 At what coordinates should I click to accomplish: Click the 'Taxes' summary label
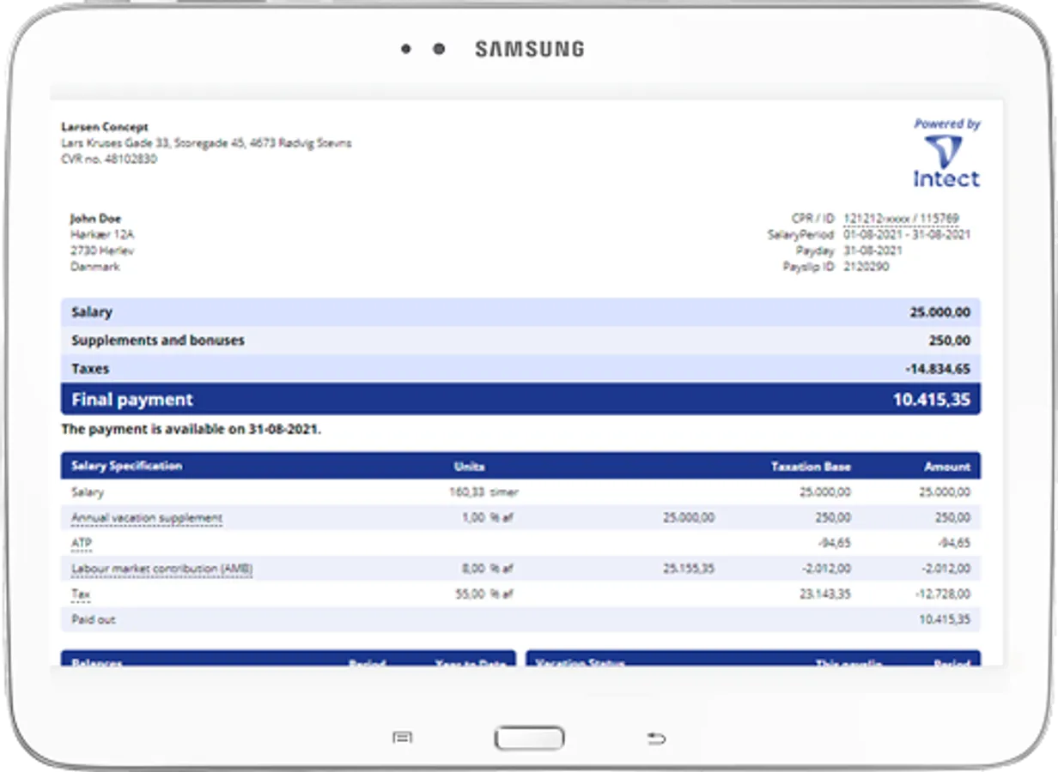click(x=90, y=369)
